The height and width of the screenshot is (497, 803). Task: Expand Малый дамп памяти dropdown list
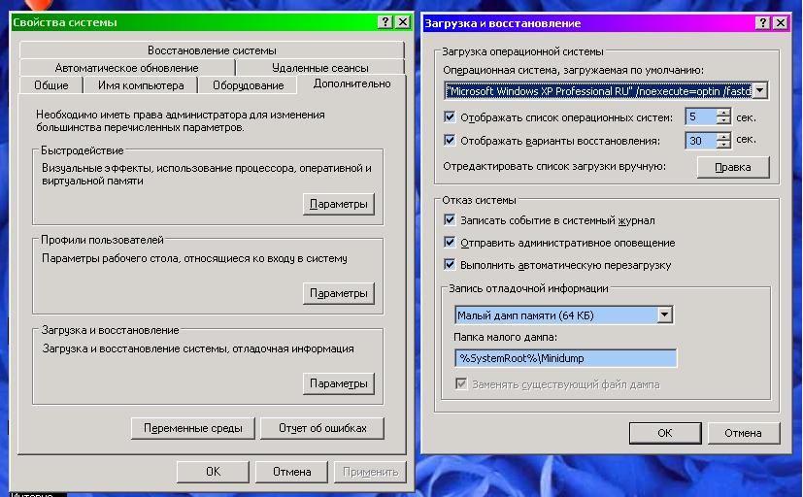click(x=664, y=315)
